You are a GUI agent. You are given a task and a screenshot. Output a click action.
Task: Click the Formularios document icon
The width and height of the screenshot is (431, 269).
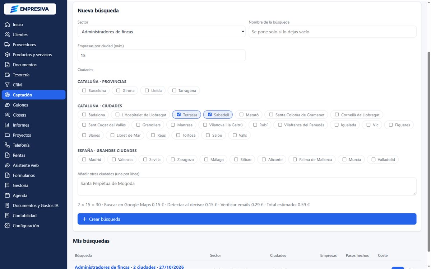click(x=7, y=175)
